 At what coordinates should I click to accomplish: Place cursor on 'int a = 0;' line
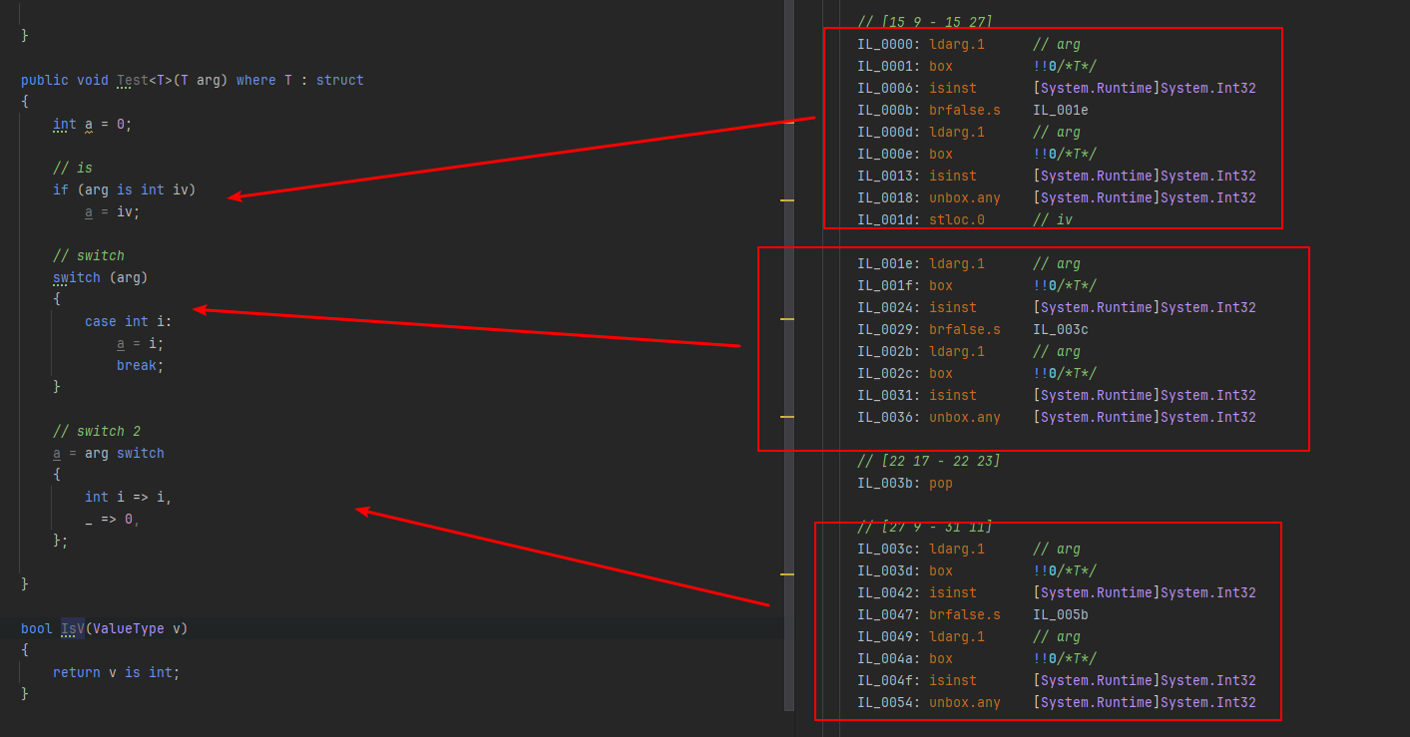pos(92,124)
